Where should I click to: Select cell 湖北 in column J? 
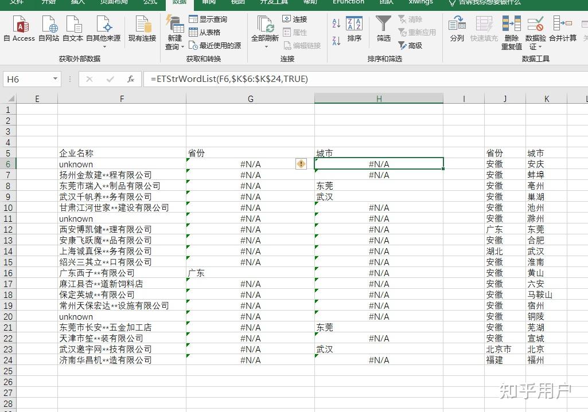[x=505, y=251]
